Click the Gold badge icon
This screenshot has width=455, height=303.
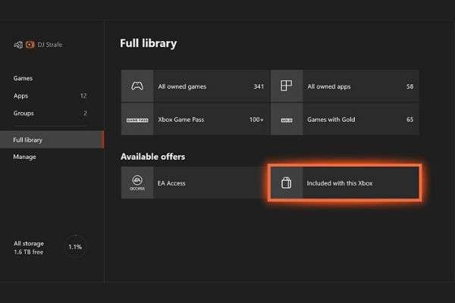(x=287, y=120)
